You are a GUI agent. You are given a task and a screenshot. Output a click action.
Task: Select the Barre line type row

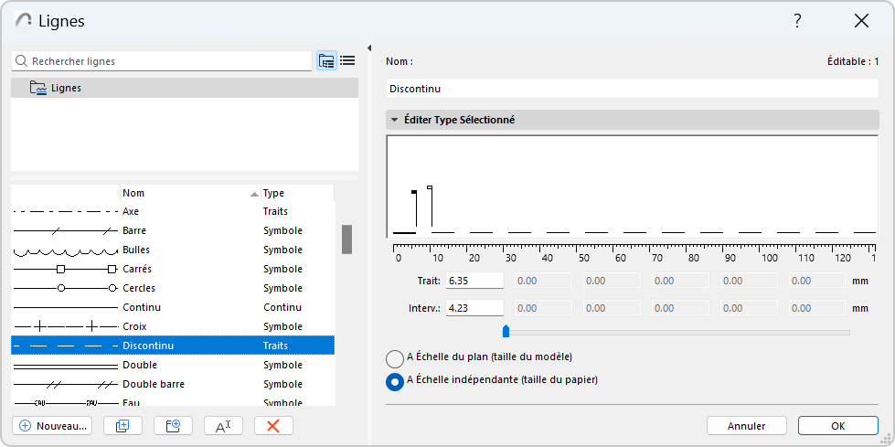coord(173,230)
